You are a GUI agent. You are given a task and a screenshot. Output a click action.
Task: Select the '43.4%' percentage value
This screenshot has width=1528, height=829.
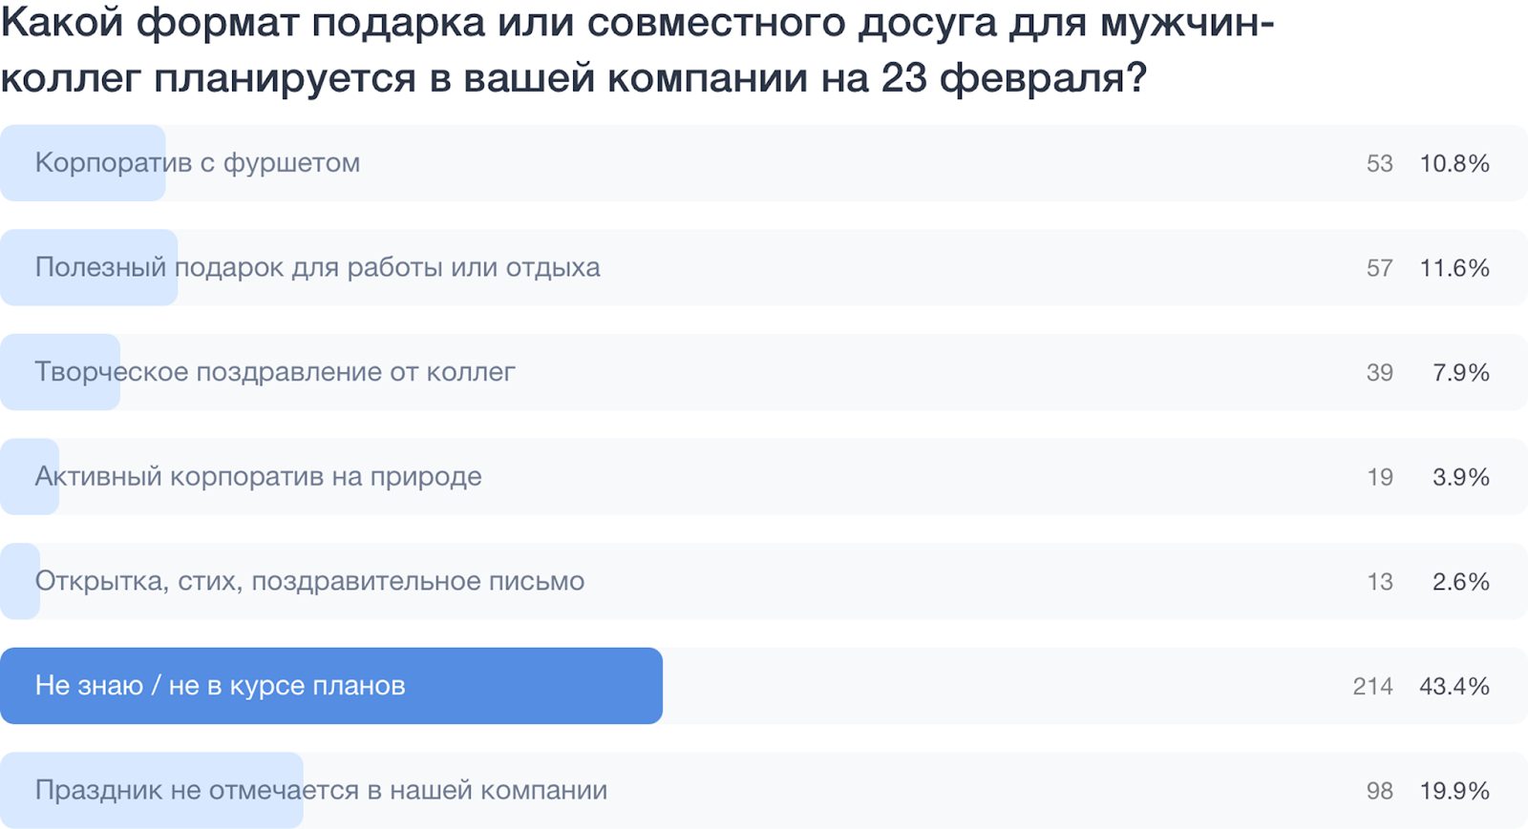(x=1454, y=685)
